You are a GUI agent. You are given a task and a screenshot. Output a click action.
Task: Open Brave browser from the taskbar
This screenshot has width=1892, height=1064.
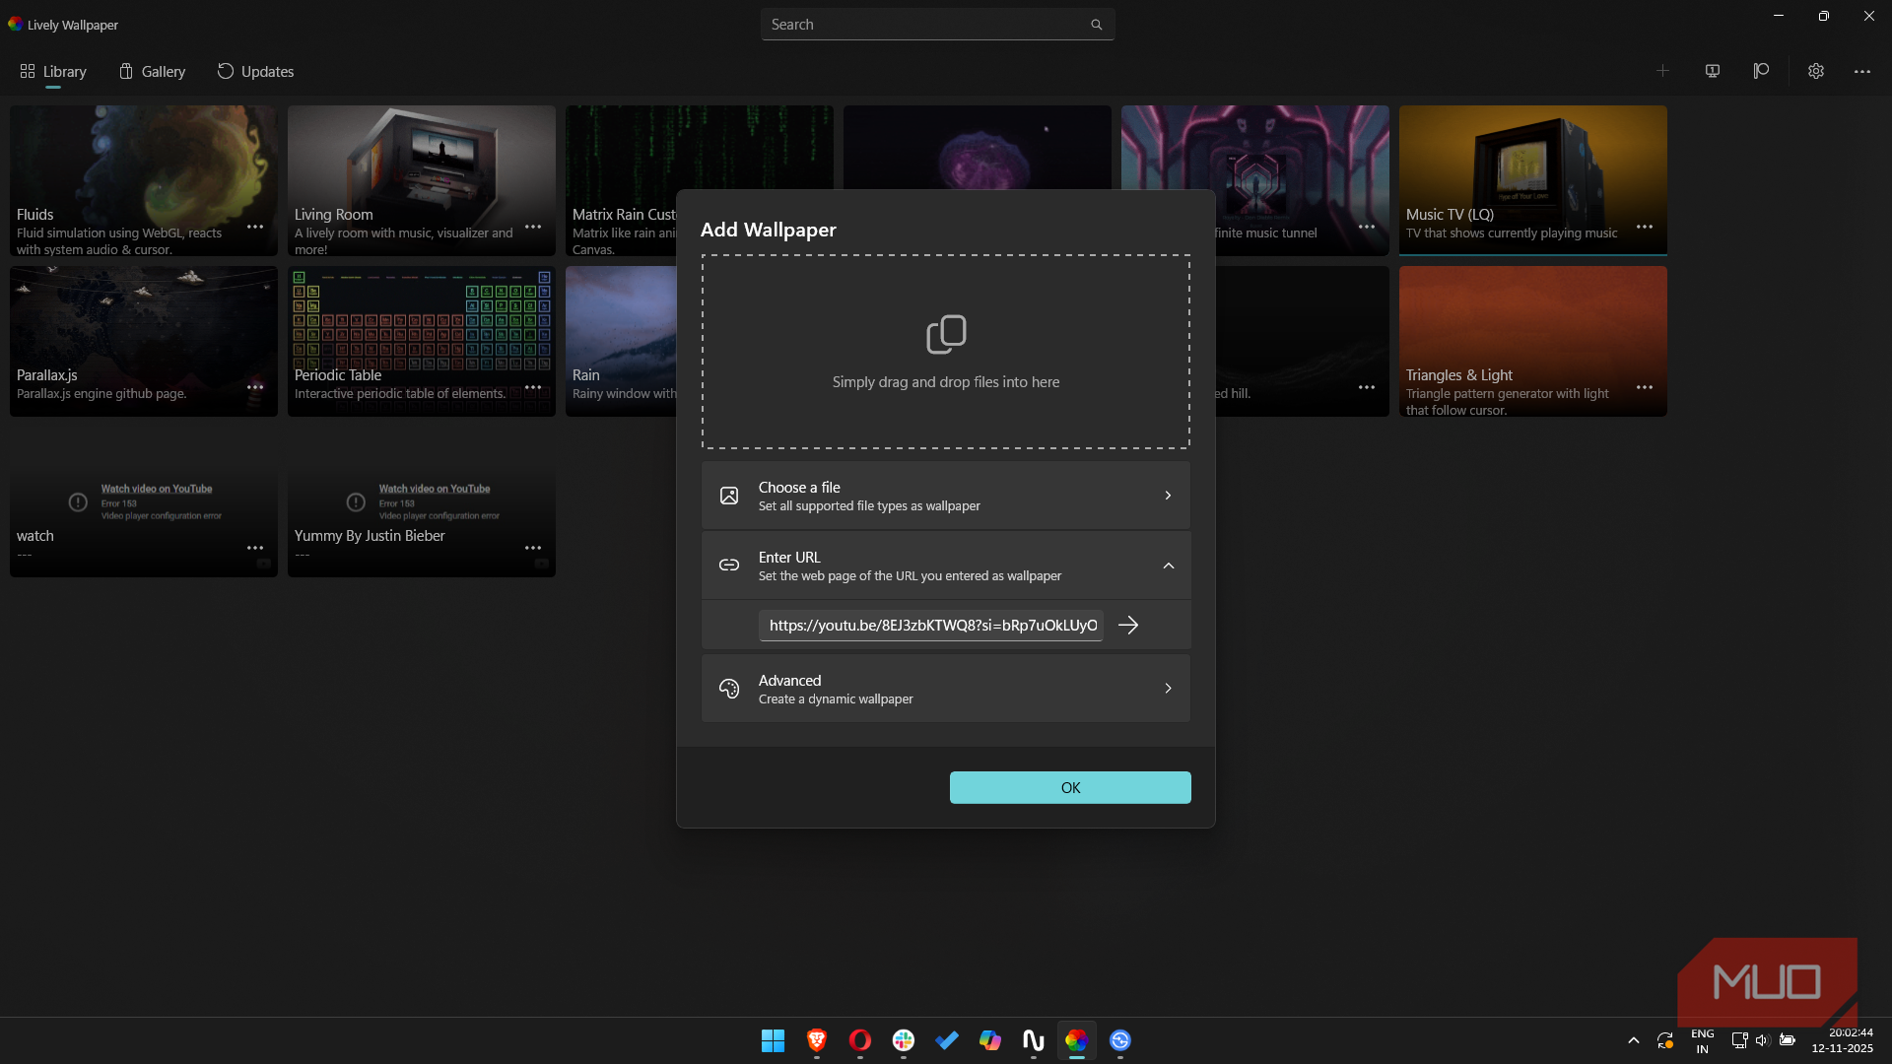point(816,1040)
